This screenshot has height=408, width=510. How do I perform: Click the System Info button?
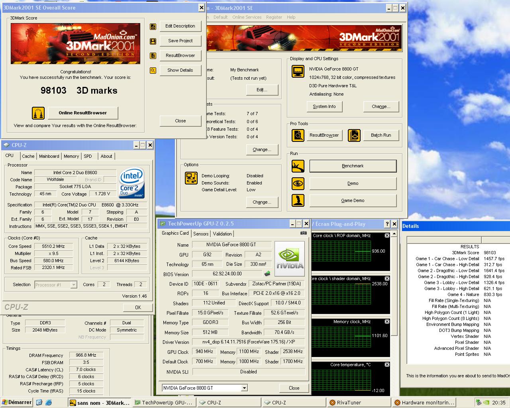coord(324,107)
